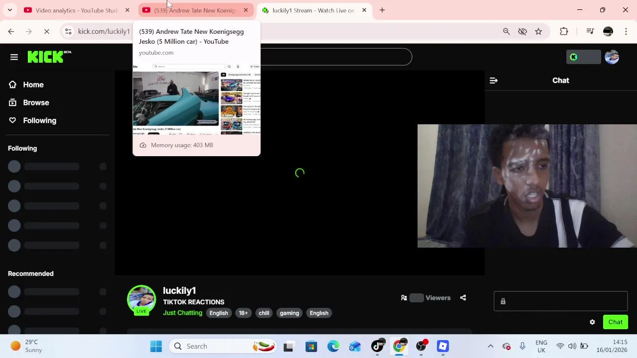Share the luckily1 stream
Screen dimensions: 637x358
(x=463, y=298)
